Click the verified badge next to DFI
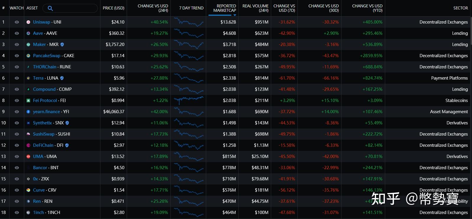This screenshot has width=472, height=219. tap(67, 145)
